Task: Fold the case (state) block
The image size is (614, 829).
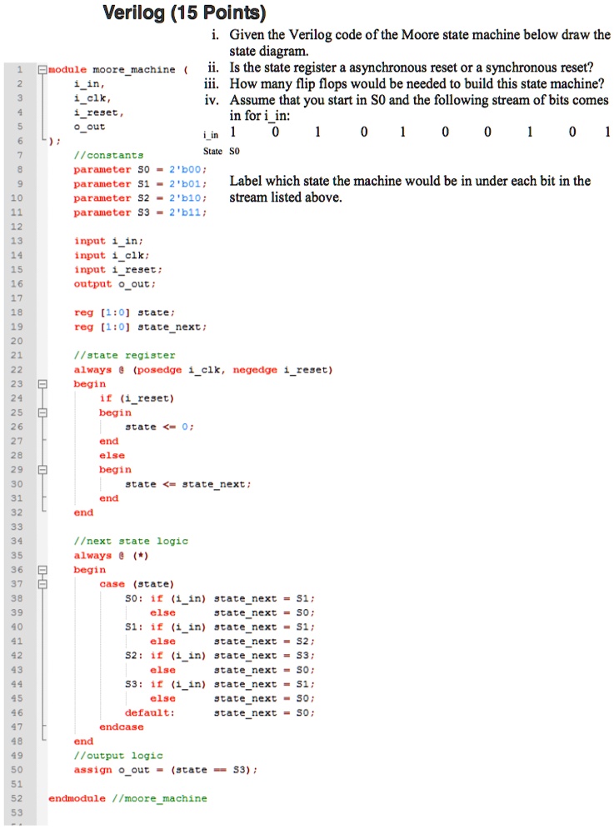Action: [42, 584]
